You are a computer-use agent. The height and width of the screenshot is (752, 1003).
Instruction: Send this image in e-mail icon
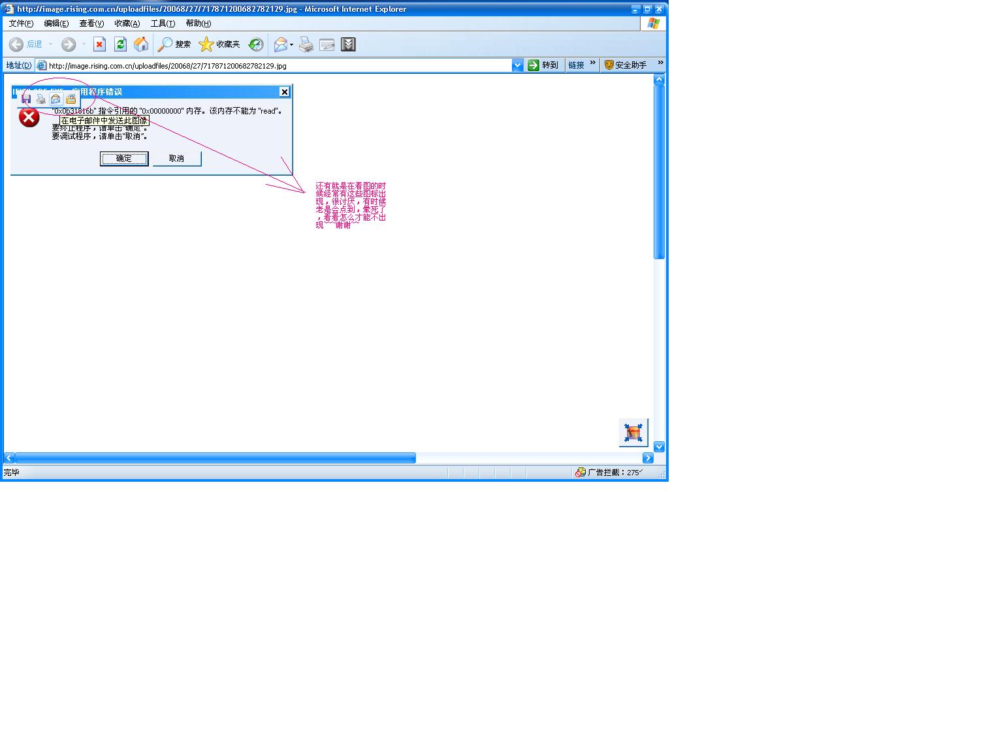click(x=56, y=99)
